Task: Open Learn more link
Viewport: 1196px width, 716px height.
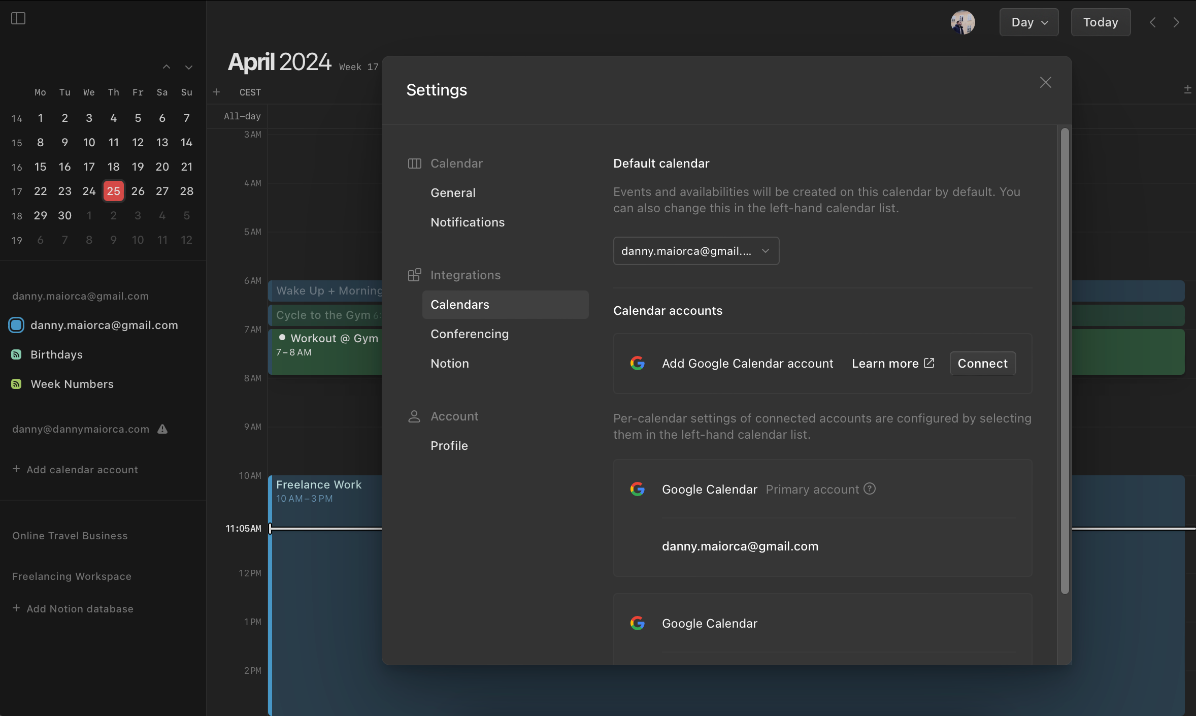Action: point(892,364)
